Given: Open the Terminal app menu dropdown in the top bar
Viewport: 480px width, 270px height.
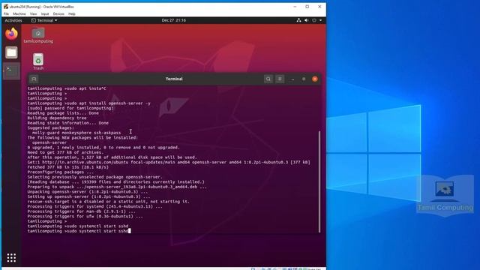Looking at the screenshot, I should [44, 20].
